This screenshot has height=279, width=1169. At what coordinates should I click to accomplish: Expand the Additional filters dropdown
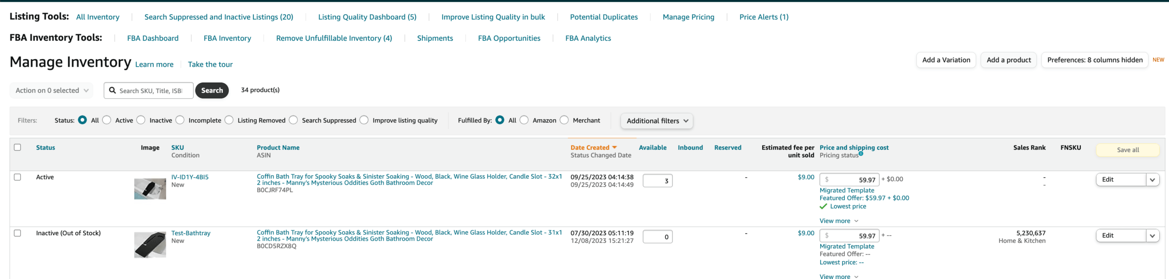tap(657, 121)
